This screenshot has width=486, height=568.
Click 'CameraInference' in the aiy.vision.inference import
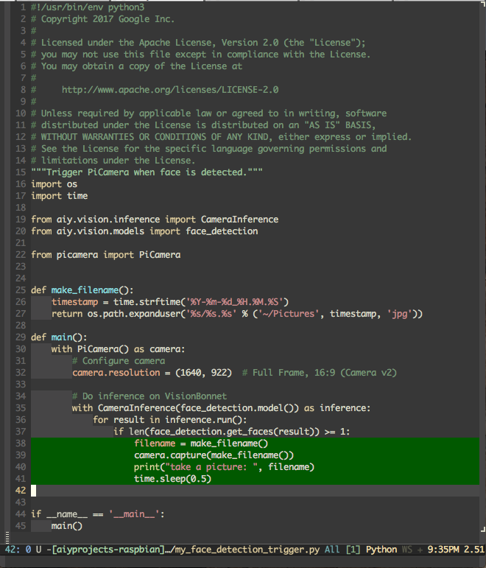[240, 220]
